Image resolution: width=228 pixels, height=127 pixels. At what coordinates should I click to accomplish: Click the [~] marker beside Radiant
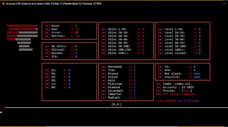click(x=104, y=97)
